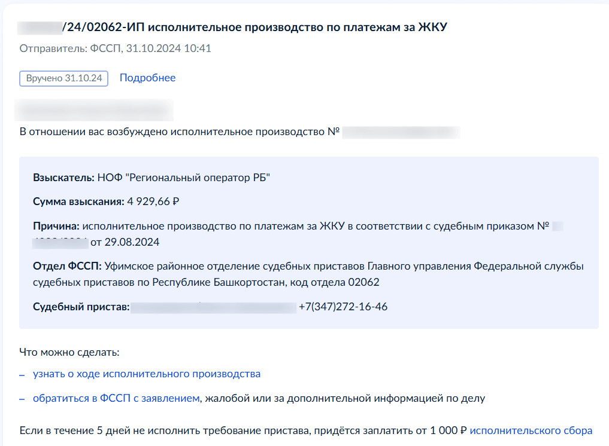Screen dimensions: 609x446
Task: Click the Причина label text
Action: tap(56, 226)
